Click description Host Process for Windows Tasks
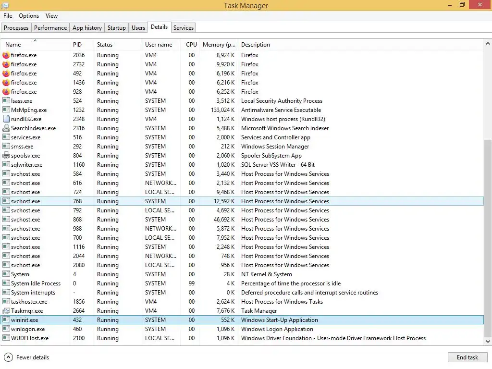 [x=282, y=302]
